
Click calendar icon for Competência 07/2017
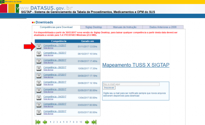(39, 76)
